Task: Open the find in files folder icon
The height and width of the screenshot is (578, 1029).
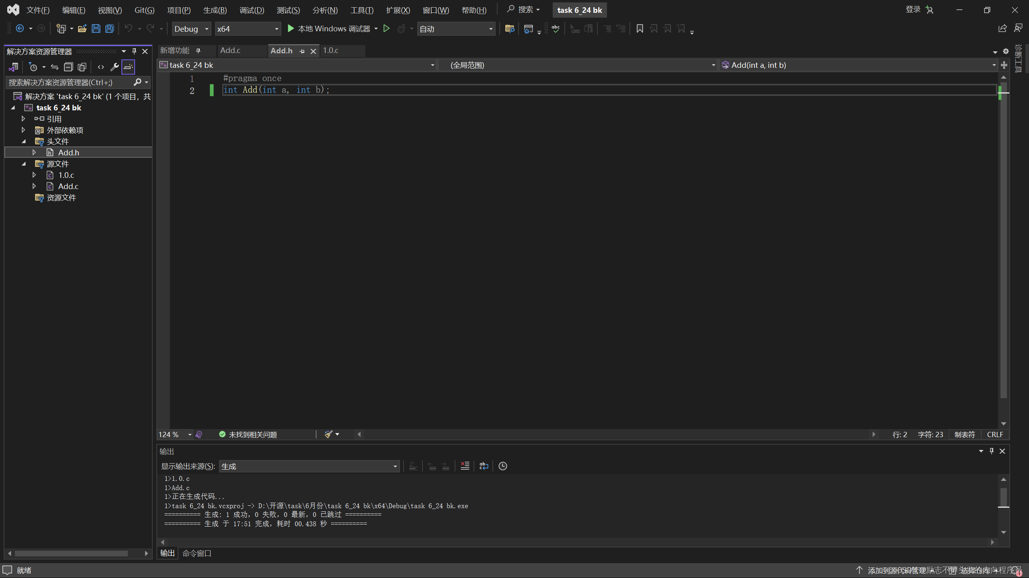Action: coord(510,28)
